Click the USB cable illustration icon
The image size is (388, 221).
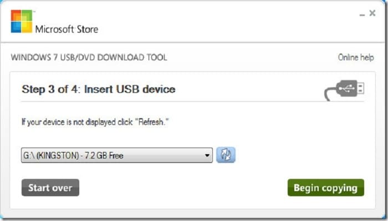click(344, 90)
